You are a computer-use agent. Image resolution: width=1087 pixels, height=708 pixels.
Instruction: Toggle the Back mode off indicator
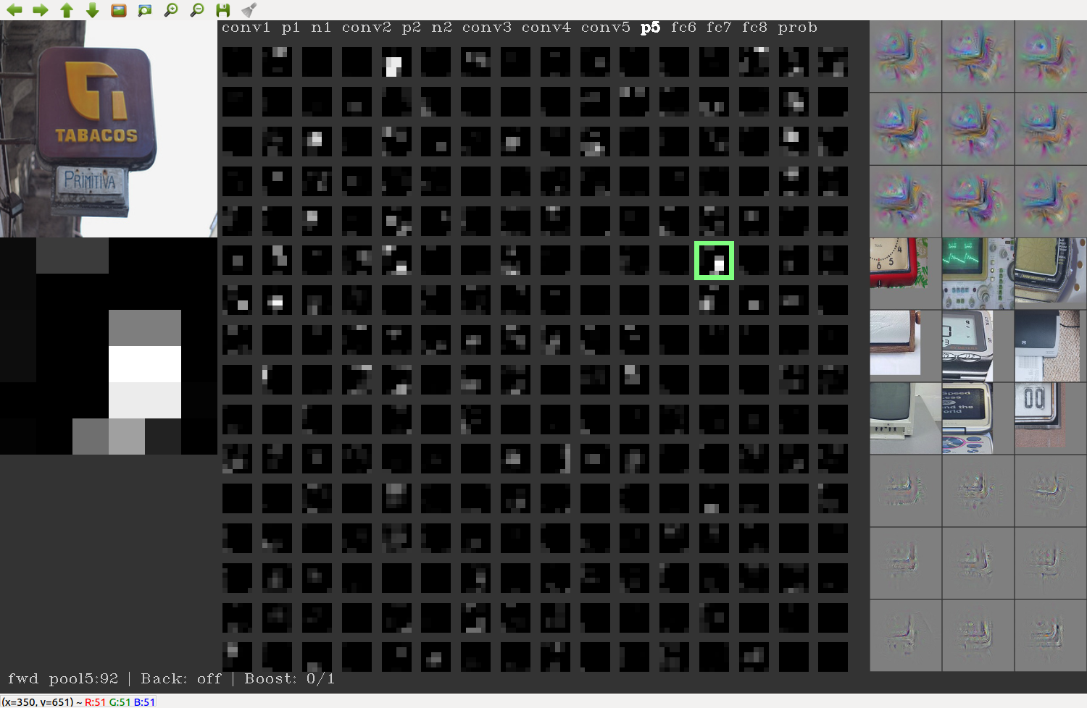[182, 679]
